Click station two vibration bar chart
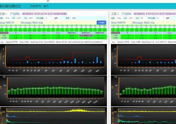Viewport: 176px width, 124px height. click(143, 60)
